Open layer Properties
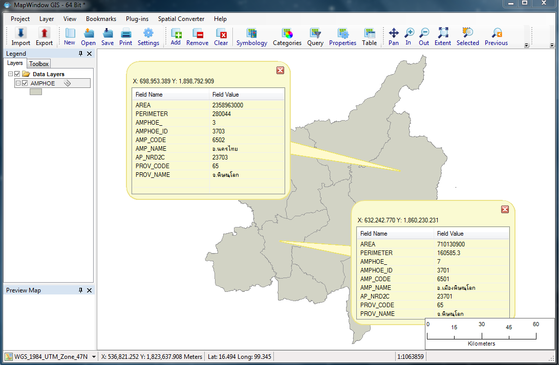559x365 pixels. (342, 36)
